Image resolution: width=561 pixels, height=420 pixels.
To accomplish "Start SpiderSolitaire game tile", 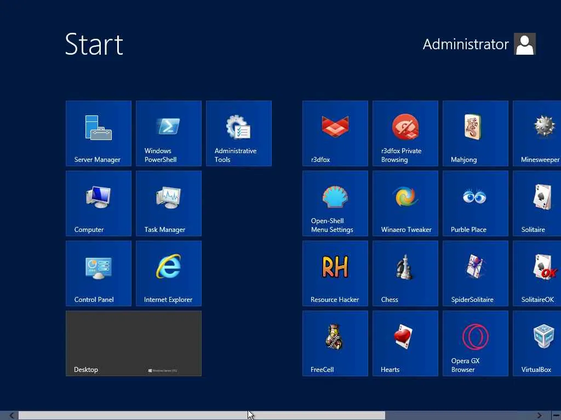I will point(475,273).
